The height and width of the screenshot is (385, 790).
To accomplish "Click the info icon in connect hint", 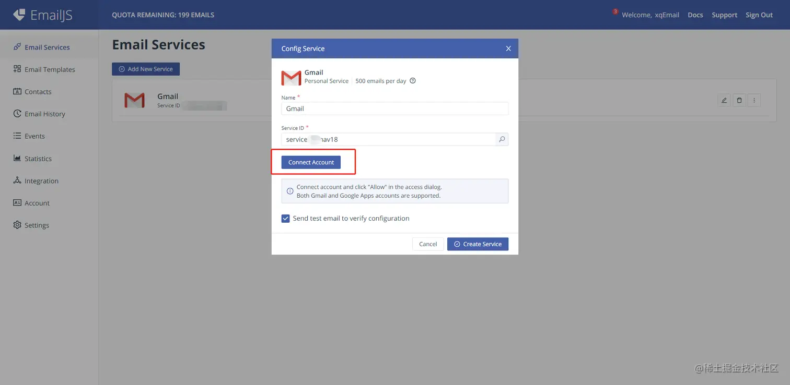I will 290,191.
